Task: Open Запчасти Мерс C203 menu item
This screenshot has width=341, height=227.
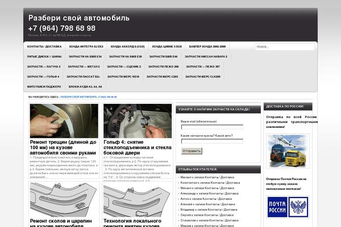Action: (162, 77)
